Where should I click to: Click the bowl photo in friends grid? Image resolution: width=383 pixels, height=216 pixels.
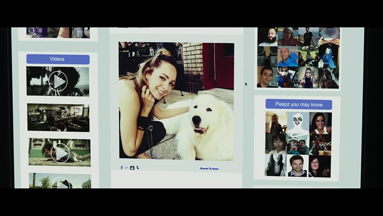[x=329, y=37]
